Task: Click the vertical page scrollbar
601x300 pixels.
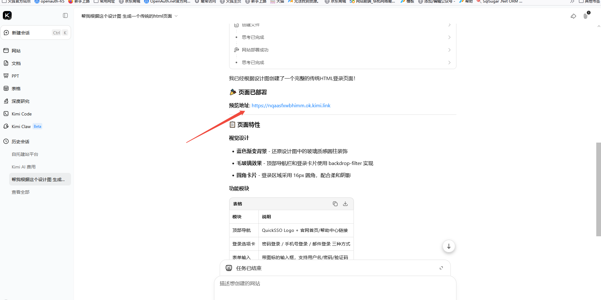Action: pyautogui.click(x=598, y=189)
